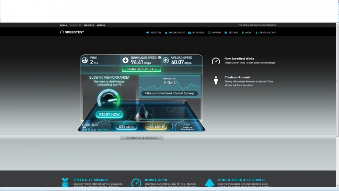Open the Become a Host menu item
Image resolution: width=339 pixels, height=191 pixels.
click(177, 33)
